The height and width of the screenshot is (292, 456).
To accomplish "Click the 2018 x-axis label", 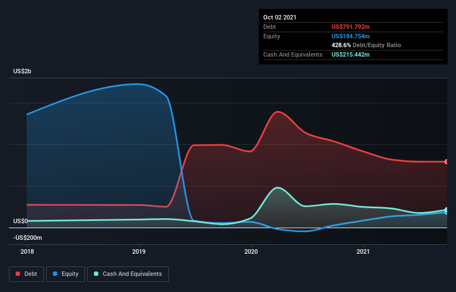I will [27, 251].
